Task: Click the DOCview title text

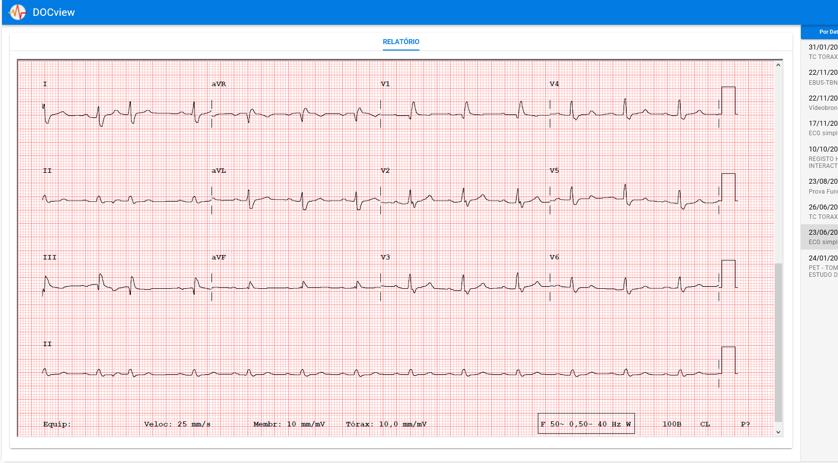Action: click(x=53, y=12)
